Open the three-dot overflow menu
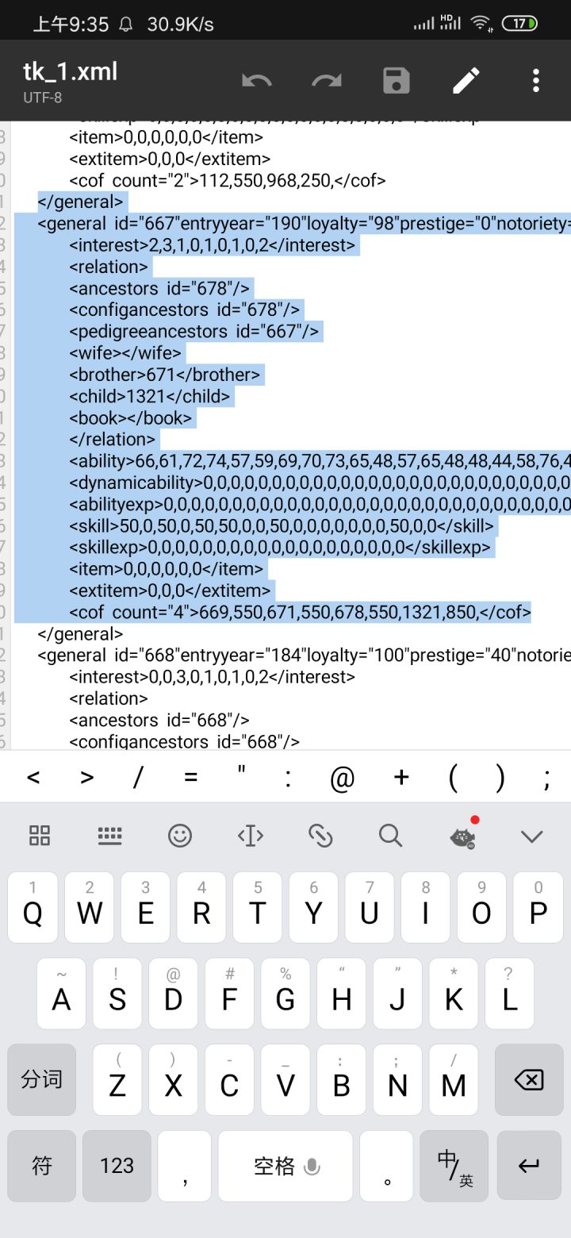The image size is (571, 1238). pyautogui.click(x=536, y=80)
